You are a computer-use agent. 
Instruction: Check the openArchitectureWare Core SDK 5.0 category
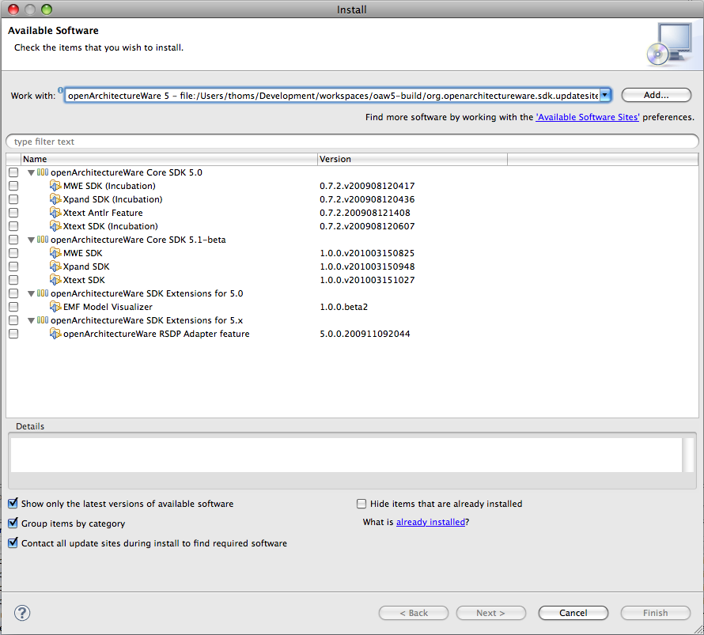13,172
